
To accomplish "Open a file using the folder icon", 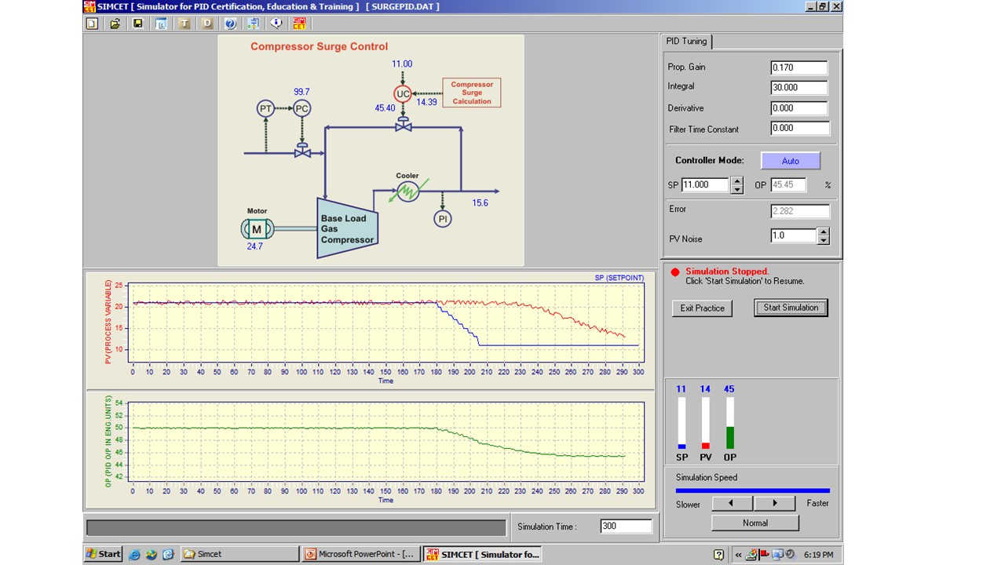I will pyautogui.click(x=115, y=24).
